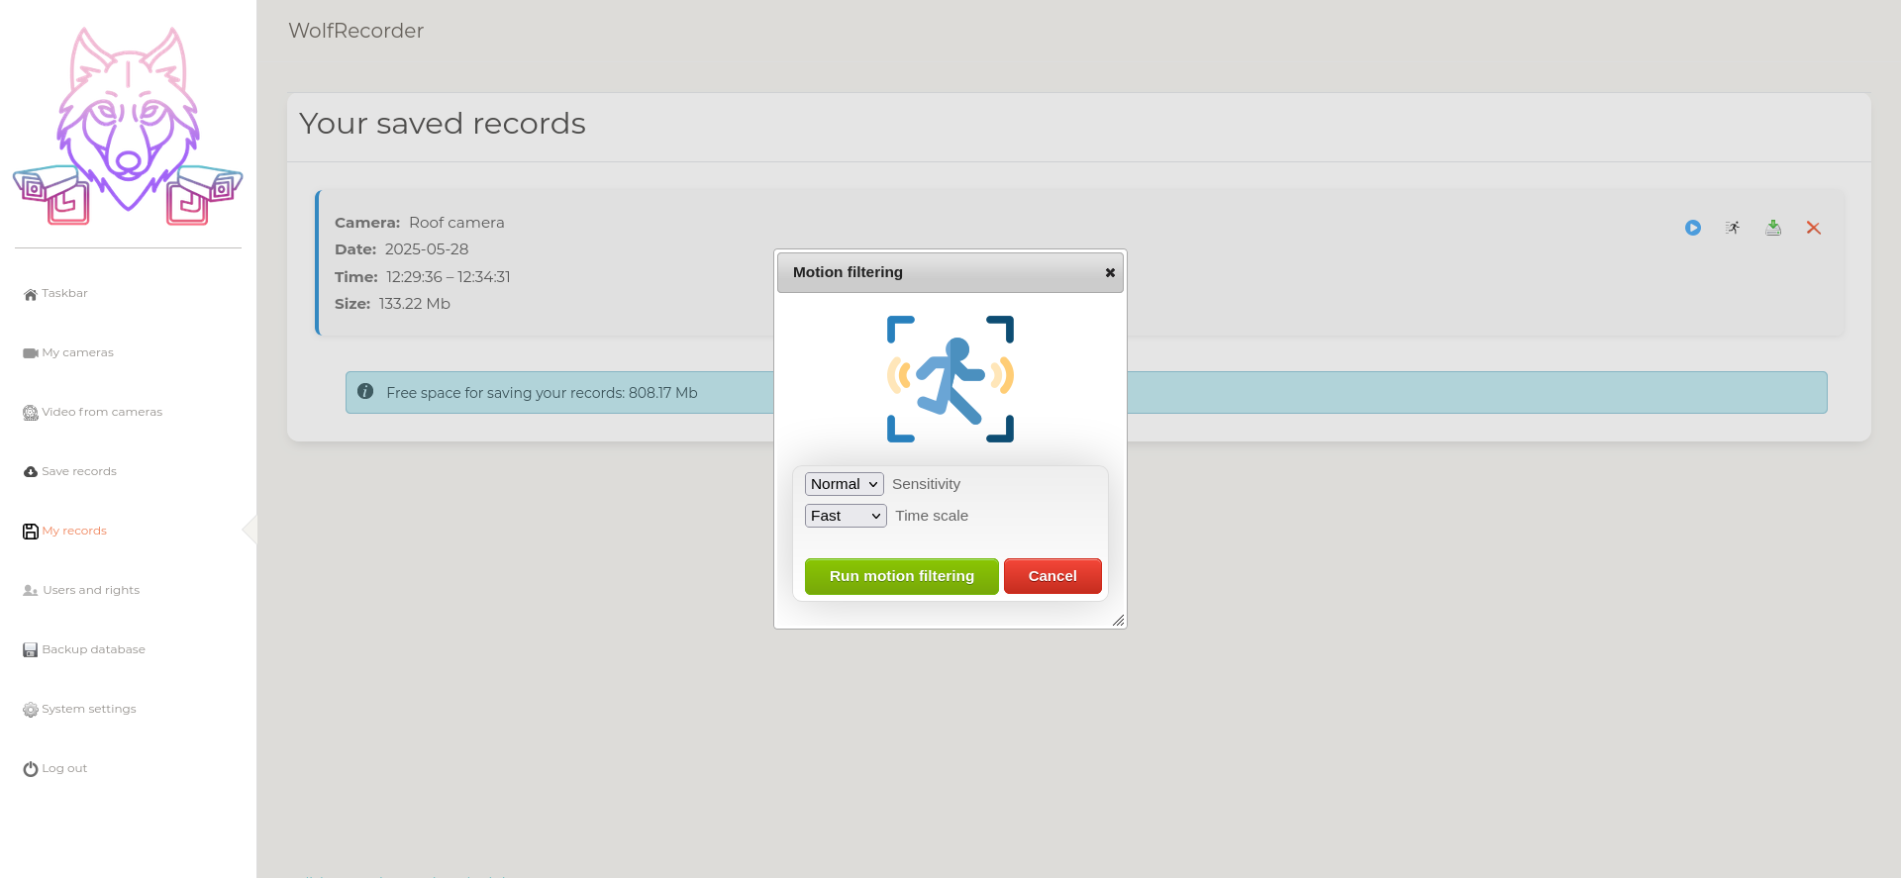The height and width of the screenshot is (878, 1901).
Task: Download the Roof camera record
Action: click(1772, 228)
